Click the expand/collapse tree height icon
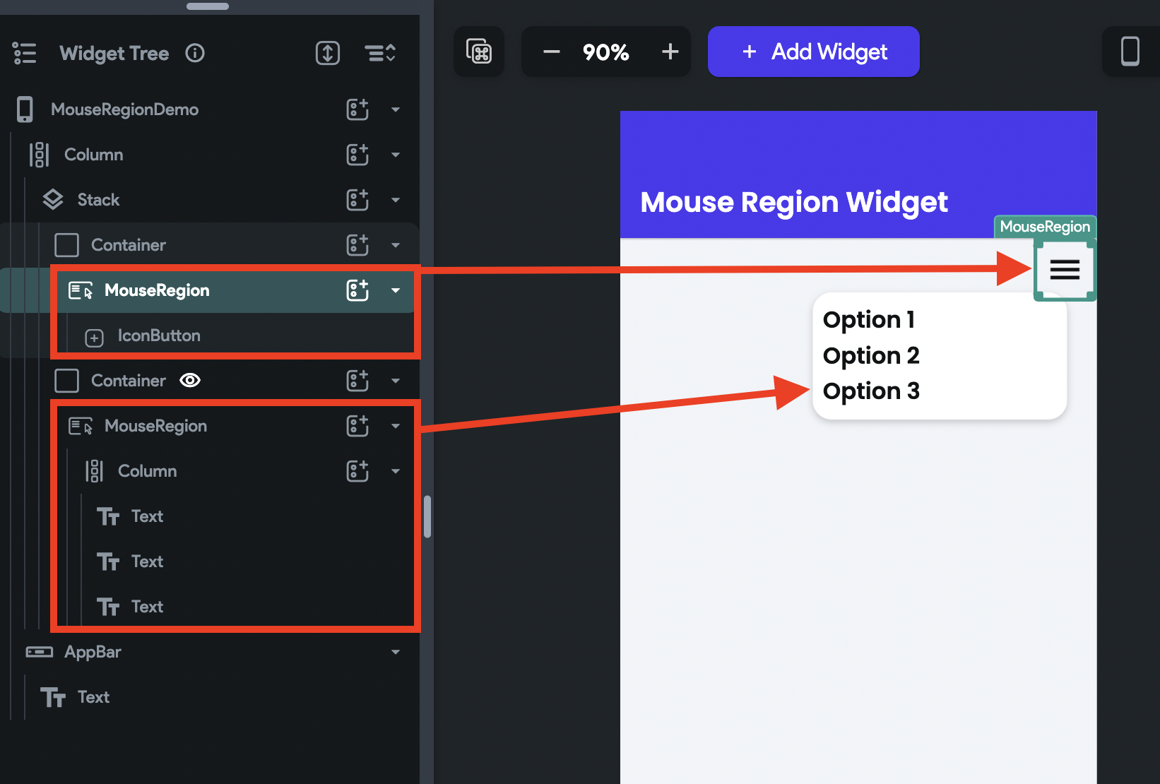The height and width of the screenshot is (784, 1160). pyautogui.click(x=328, y=53)
